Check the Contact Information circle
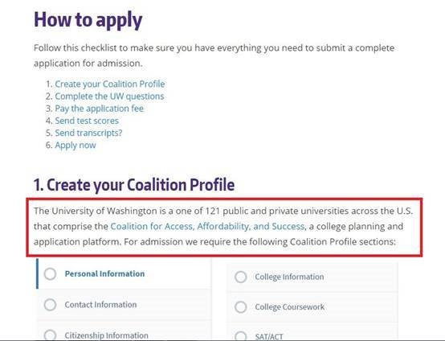Image resolution: width=445 pixels, height=341 pixels. click(51, 305)
